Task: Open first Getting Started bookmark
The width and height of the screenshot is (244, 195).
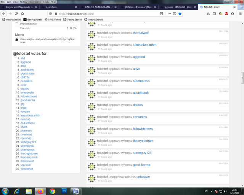Action: click(12, 19)
